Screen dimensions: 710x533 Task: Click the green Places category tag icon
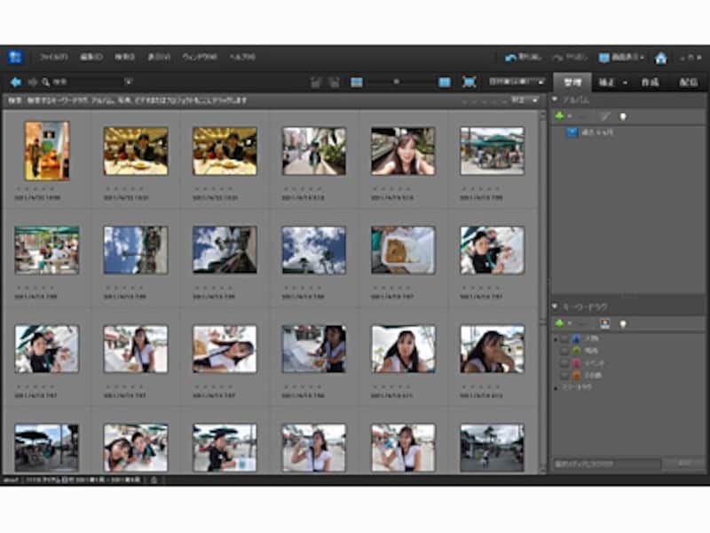tap(576, 351)
